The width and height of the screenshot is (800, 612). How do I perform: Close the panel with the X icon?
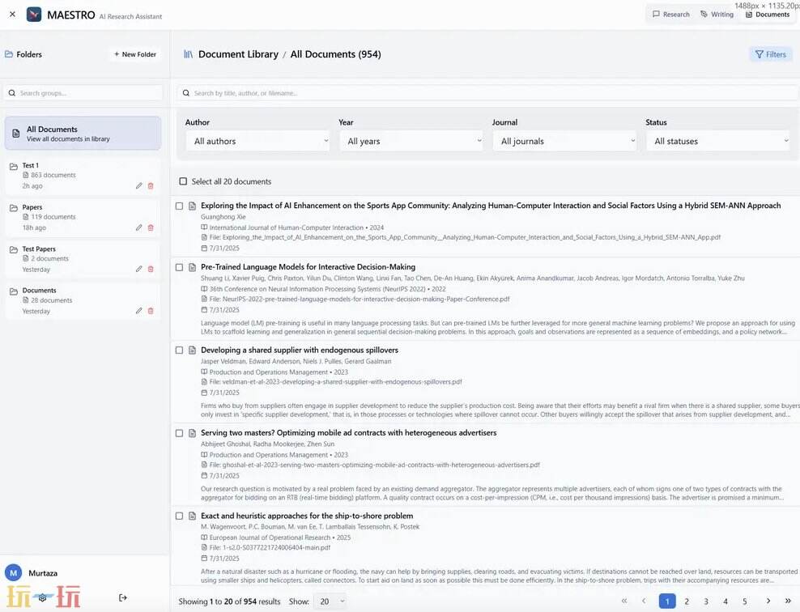point(12,15)
